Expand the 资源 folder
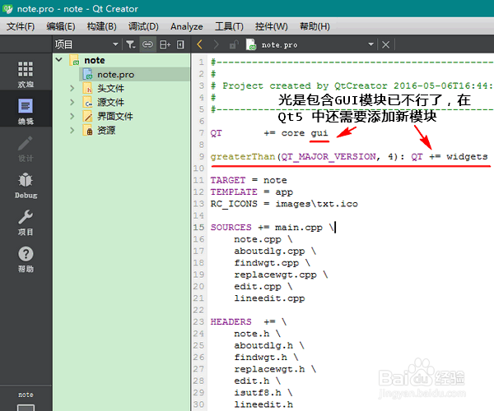The width and height of the screenshot is (494, 411). coord(72,130)
